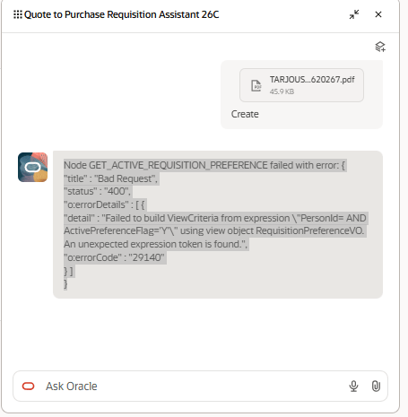
Task: Close the Quote to Purchase Requisition Assistant
Action: pos(378,14)
